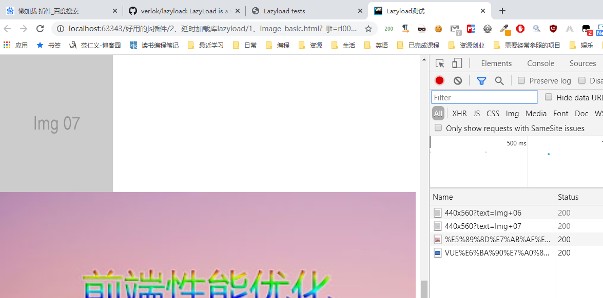603x298 pixels.
Task: Select the All request type filter
Action: click(438, 113)
